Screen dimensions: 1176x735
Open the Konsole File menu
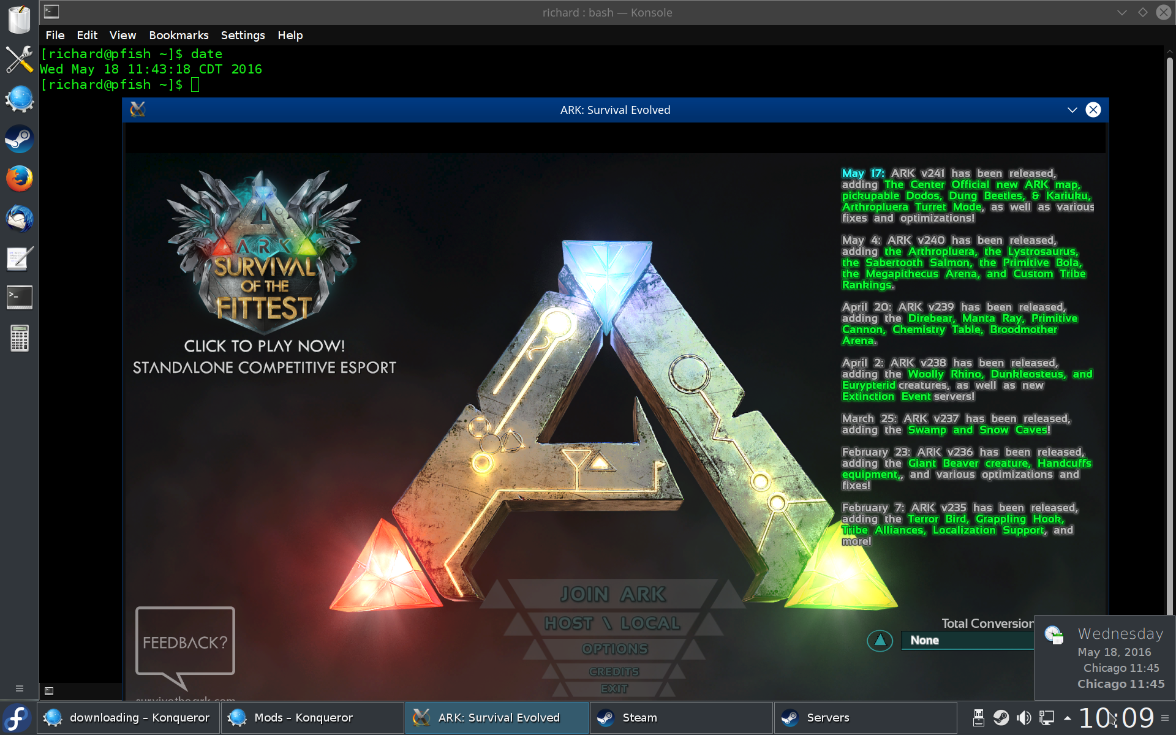tap(55, 36)
